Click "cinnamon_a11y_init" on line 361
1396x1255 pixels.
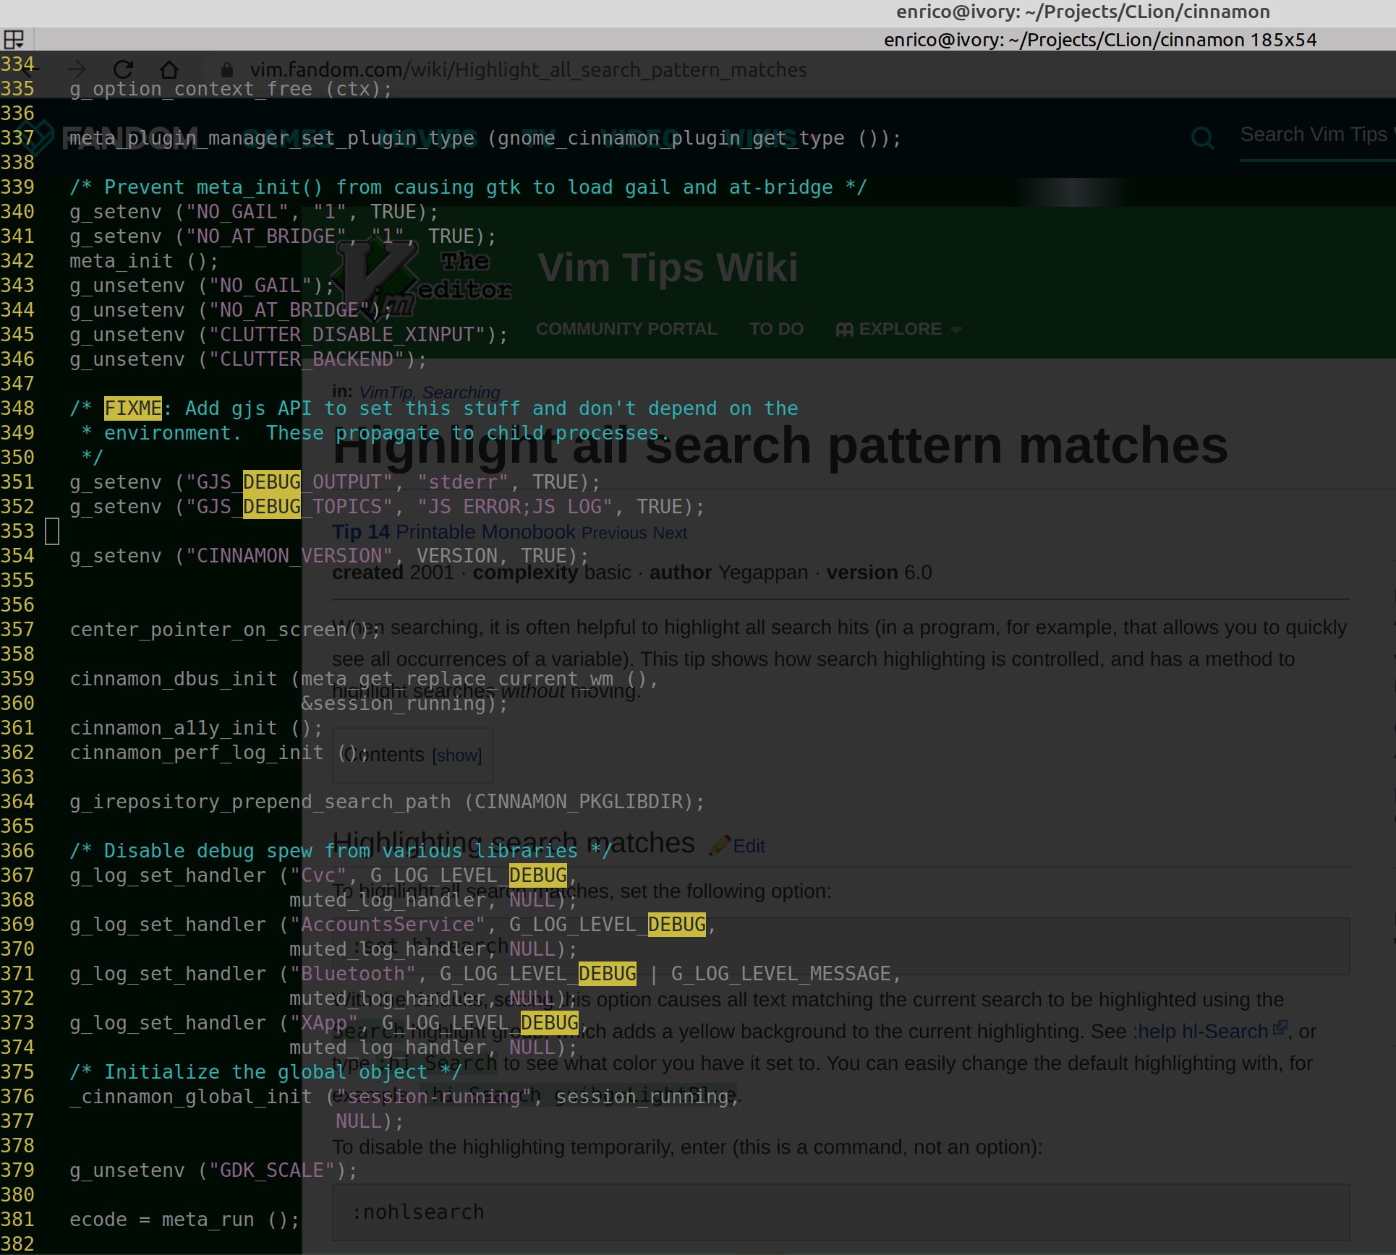click(174, 728)
